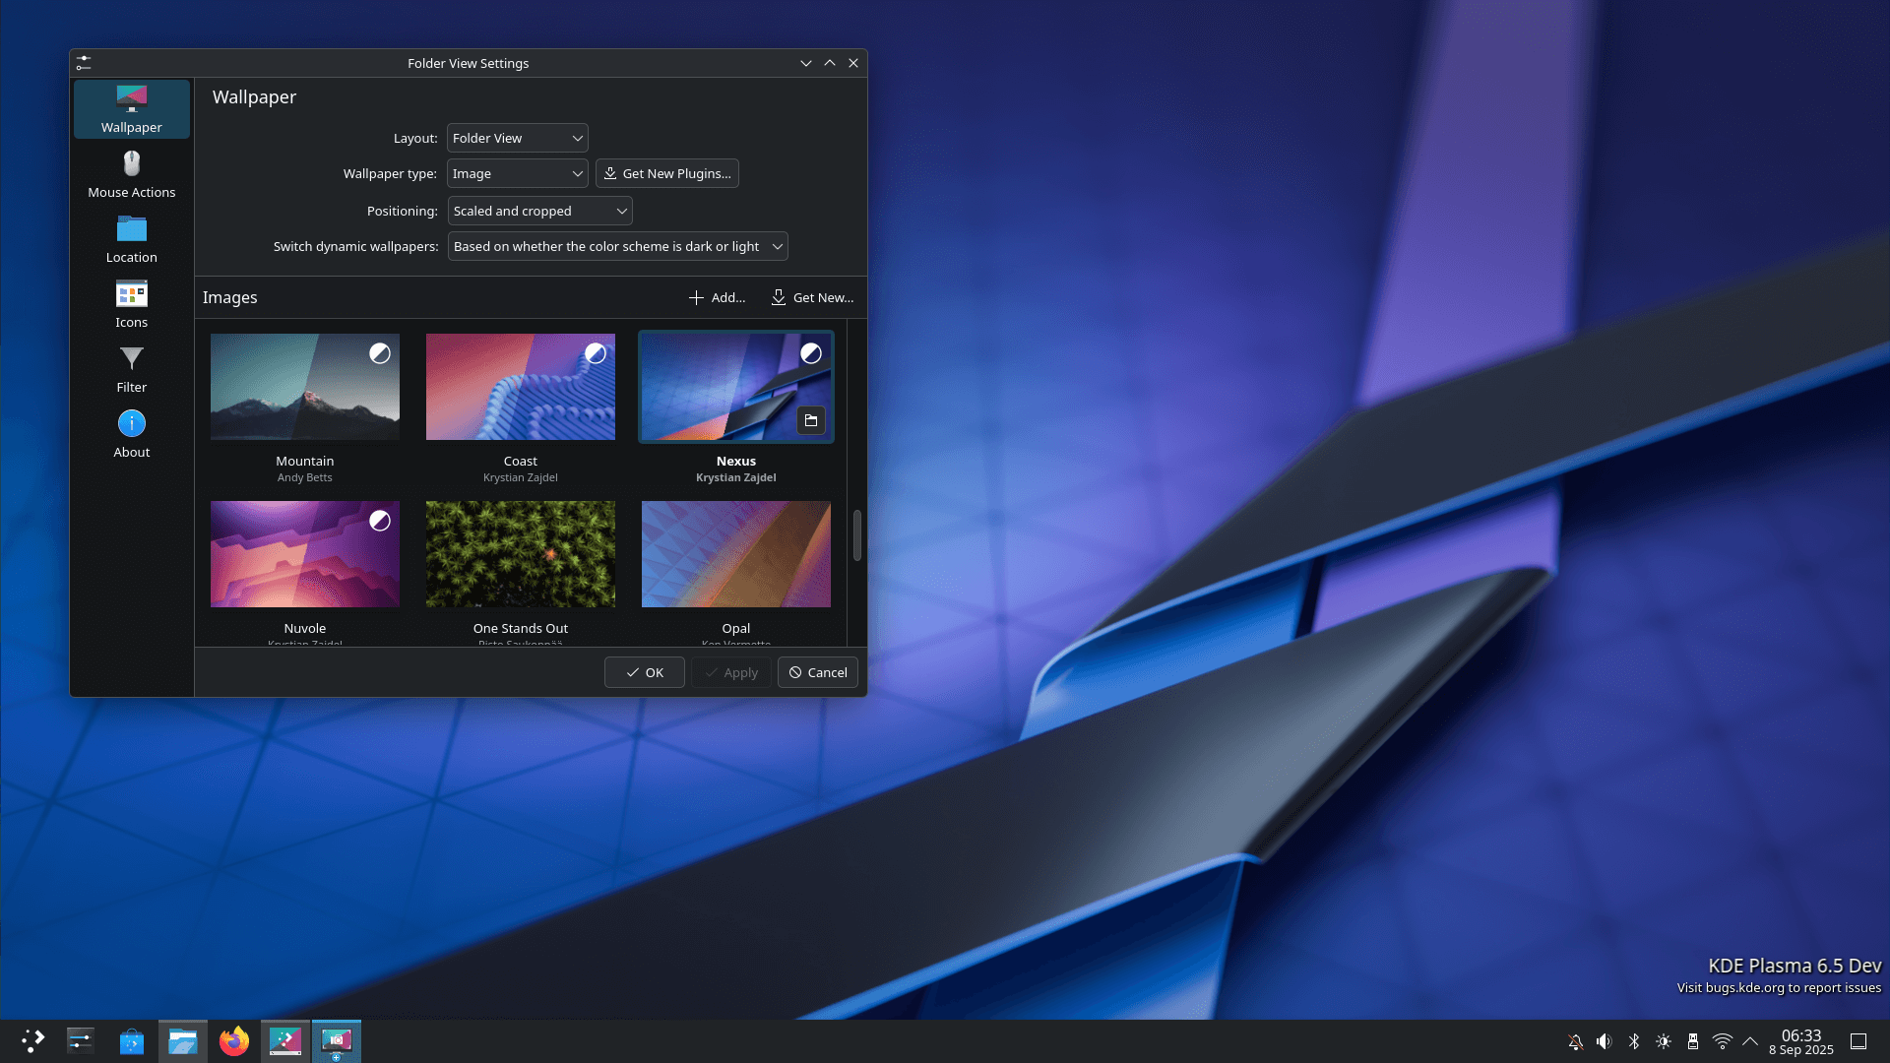The image size is (1890, 1063).
Task: Select the One Stands Out wallpaper thumbnail
Action: (x=520, y=554)
